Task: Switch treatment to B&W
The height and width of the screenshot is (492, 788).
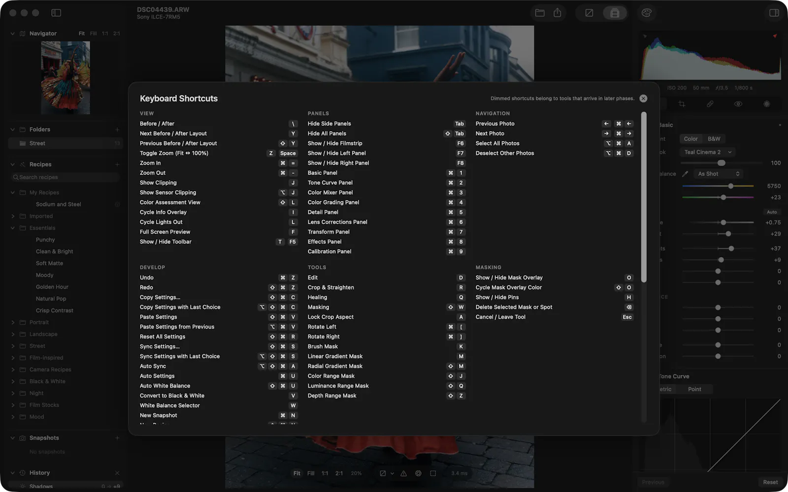Action: click(714, 139)
